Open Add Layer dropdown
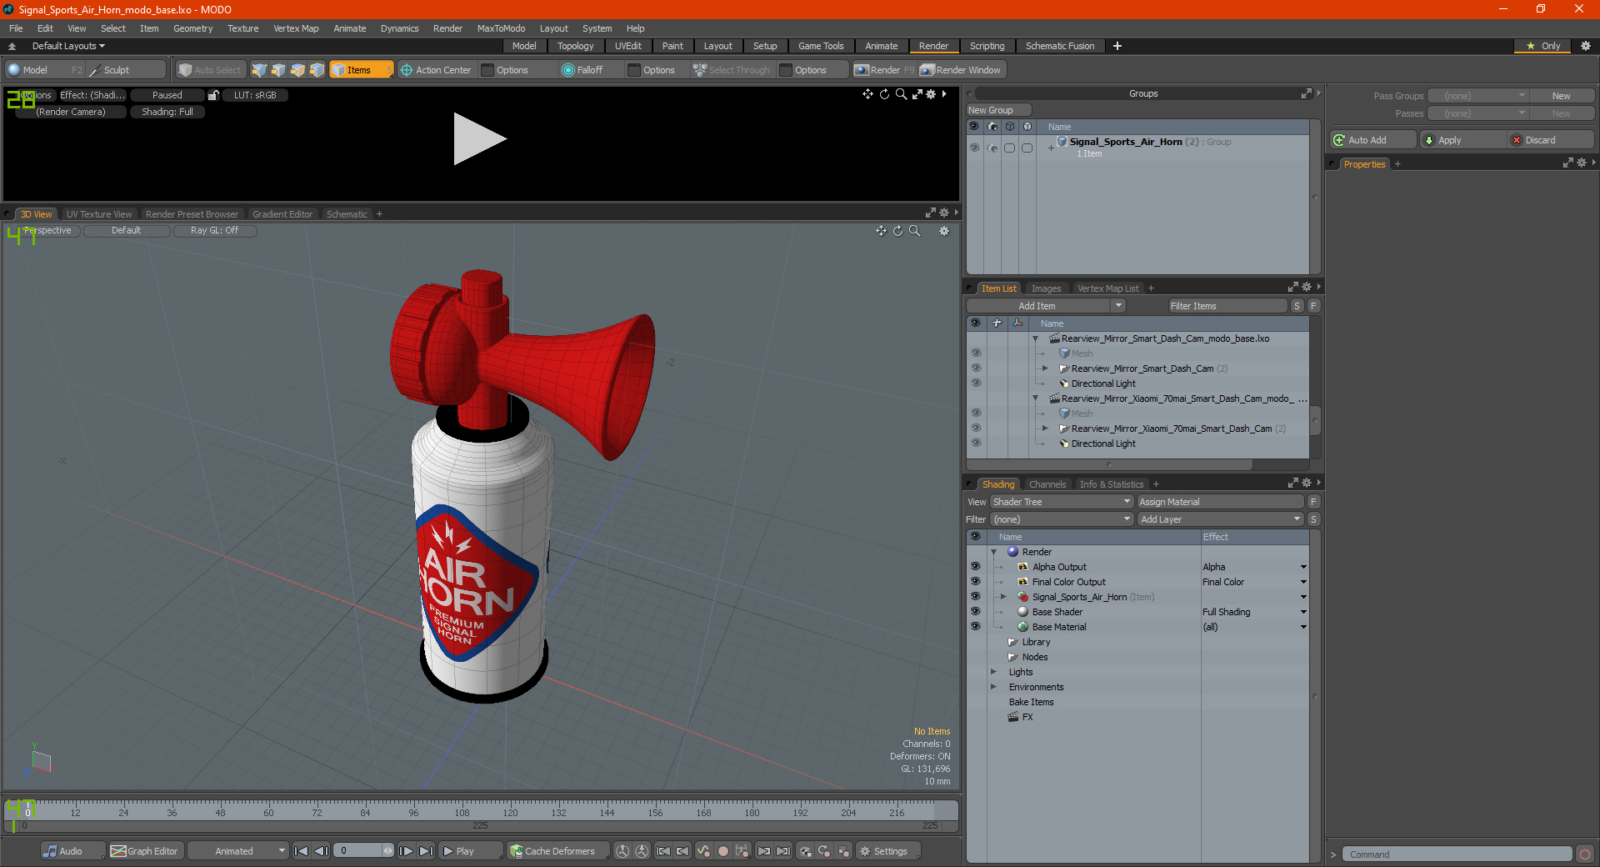The width and height of the screenshot is (1600, 867). (x=1220, y=519)
